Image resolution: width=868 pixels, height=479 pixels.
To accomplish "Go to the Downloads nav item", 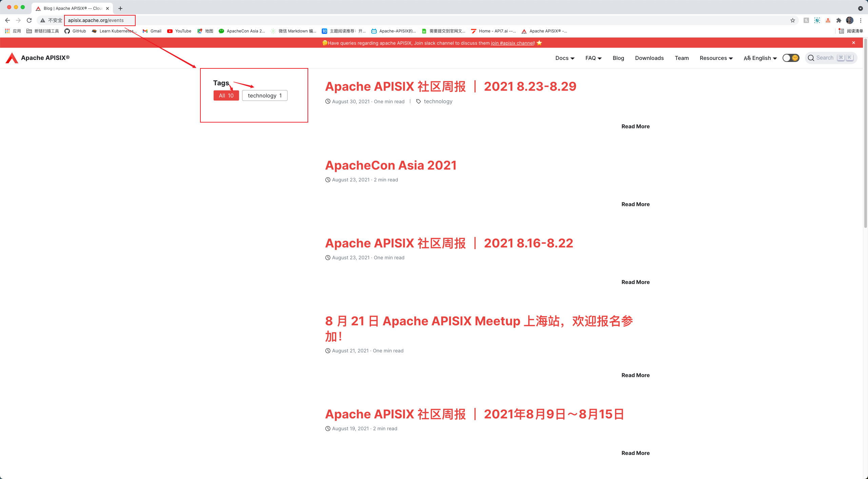I will [649, 58].
